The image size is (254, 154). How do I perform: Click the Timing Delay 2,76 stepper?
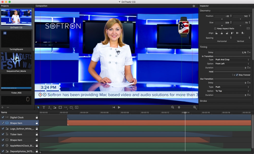(x=248, y=52)
